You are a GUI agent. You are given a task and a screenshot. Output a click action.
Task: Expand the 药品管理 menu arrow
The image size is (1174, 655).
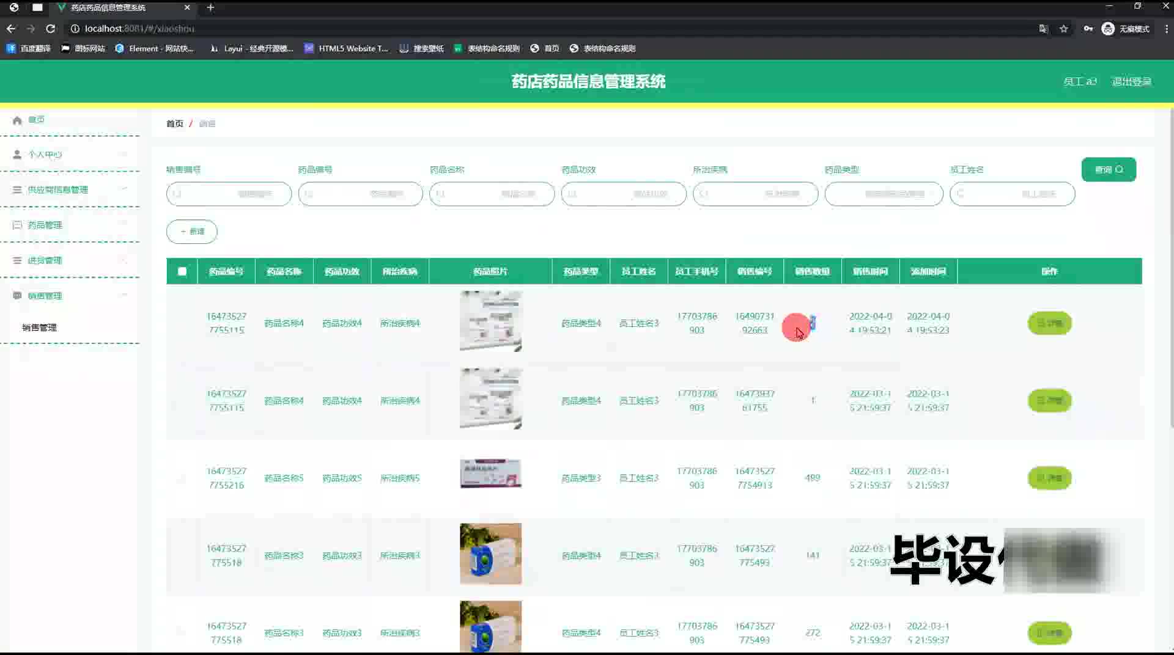point(124,224)
